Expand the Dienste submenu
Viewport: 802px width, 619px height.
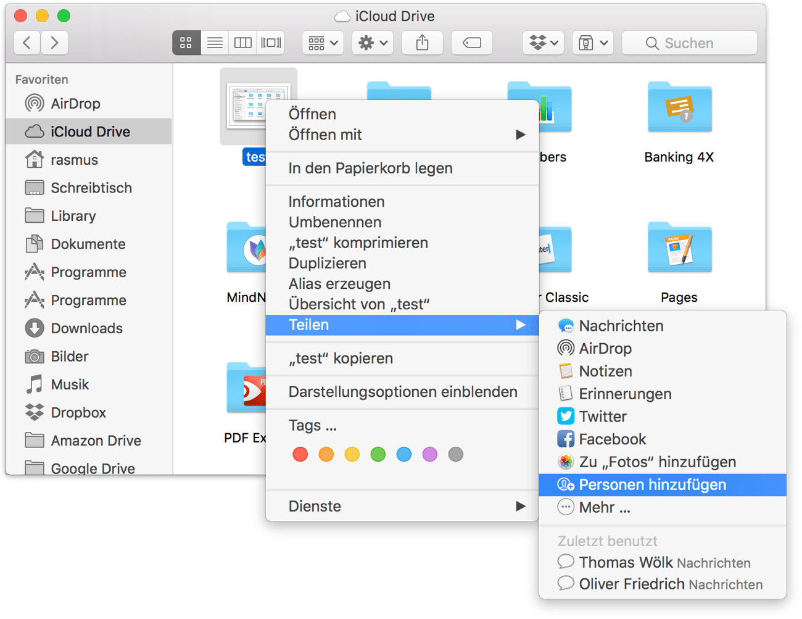click(402, 506)
